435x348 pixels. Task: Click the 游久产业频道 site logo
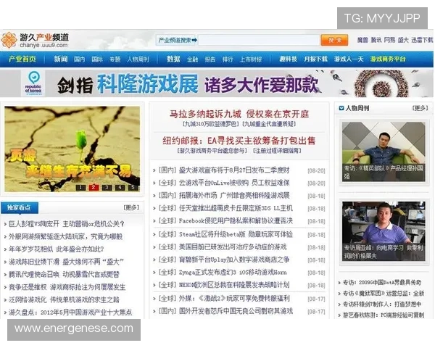35,40
